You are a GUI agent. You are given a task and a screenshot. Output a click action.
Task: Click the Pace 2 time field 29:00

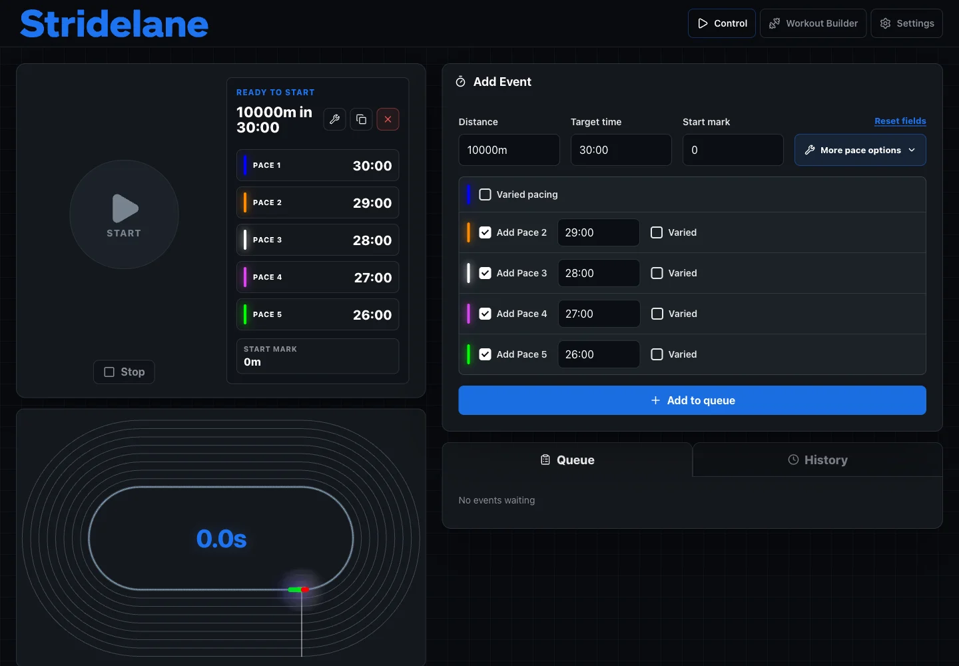[599, 232]
